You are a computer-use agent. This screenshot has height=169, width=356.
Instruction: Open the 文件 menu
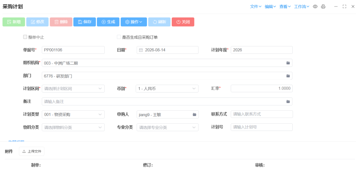tap(256, 7)
